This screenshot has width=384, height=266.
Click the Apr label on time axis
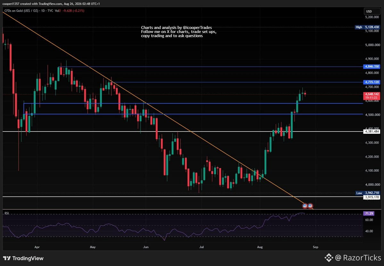point(37,247)
